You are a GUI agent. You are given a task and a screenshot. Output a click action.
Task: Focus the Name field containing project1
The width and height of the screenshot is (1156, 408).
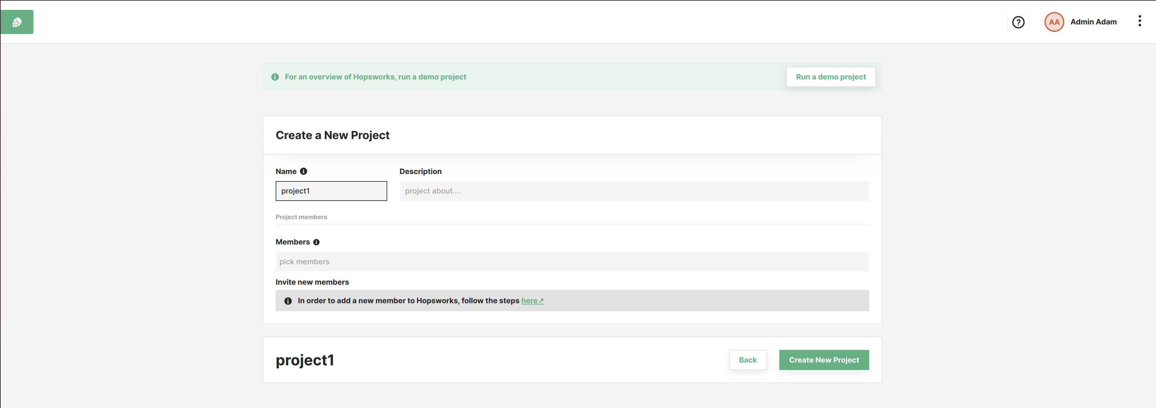click(x=331, y=191)
